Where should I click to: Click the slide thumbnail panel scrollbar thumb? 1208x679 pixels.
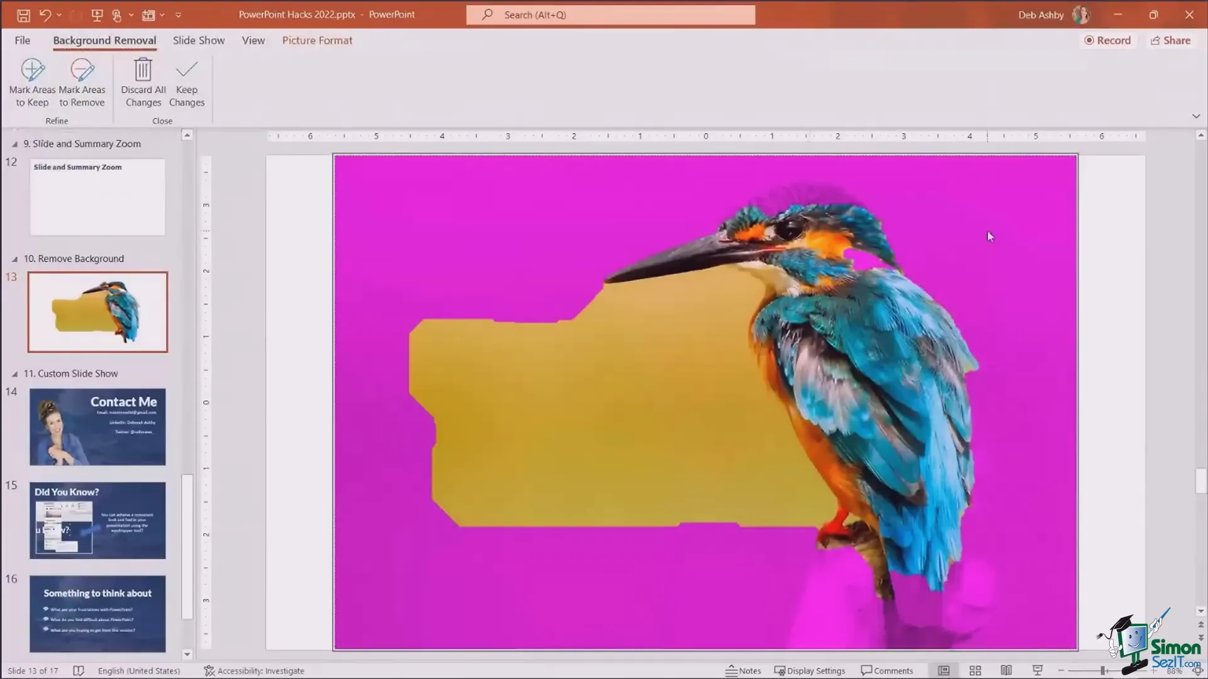point(187,547)
